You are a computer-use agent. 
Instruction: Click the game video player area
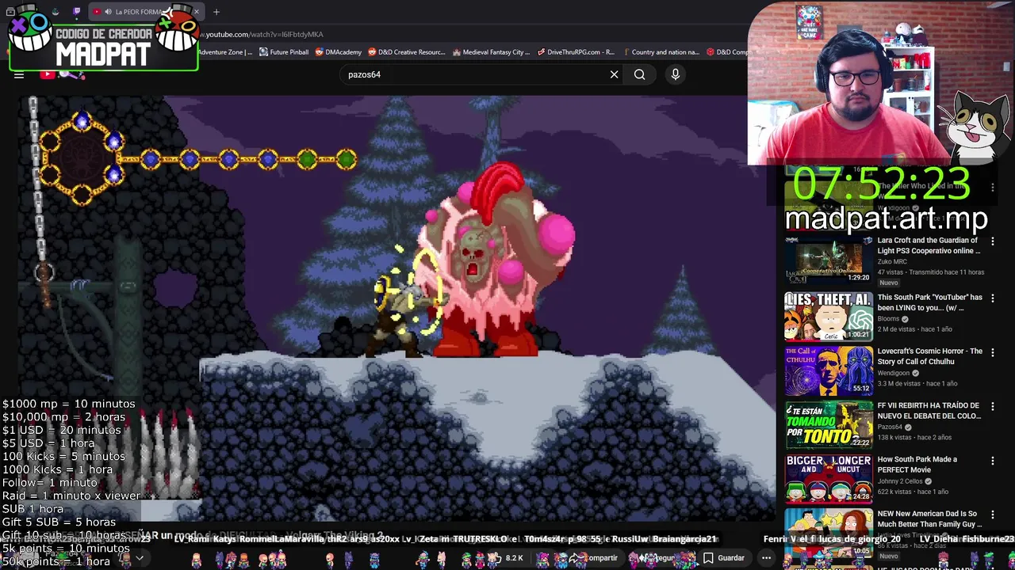click(396, 309)
